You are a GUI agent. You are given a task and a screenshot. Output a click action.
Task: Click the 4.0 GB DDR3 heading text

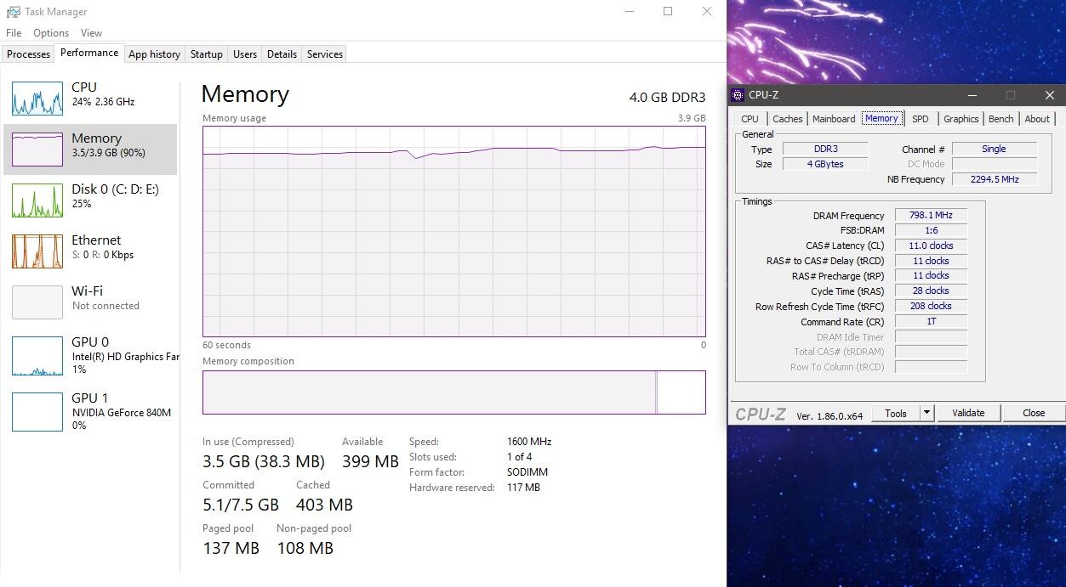pos(667,97)
